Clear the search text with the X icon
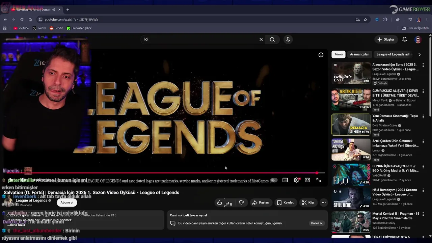 (261, 39)
